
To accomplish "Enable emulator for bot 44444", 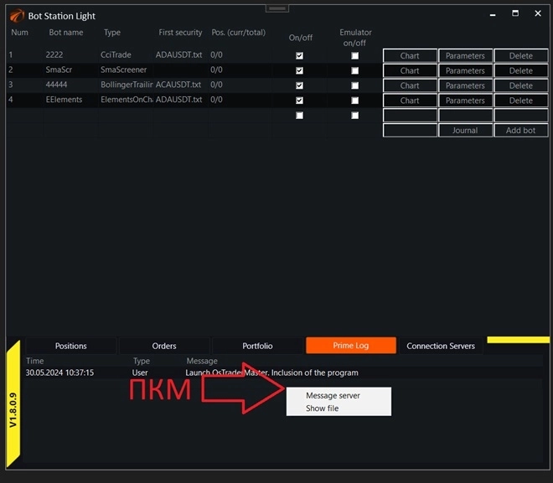I will pyautogui.click(x=354, y=85).
